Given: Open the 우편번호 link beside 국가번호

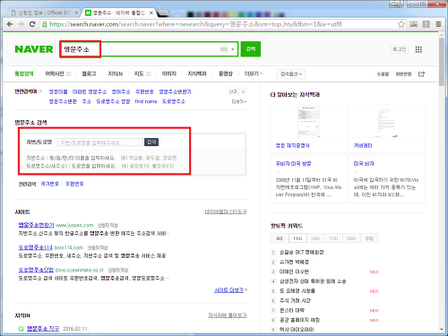Looking at the screenshot, I should click(x=74, y=184).
